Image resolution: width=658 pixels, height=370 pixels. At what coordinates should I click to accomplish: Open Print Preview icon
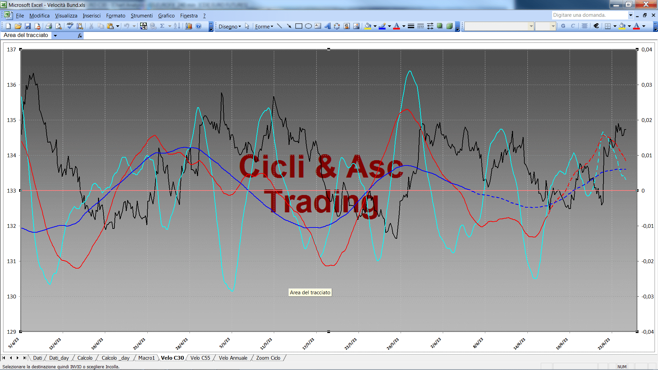pos(59,26)
